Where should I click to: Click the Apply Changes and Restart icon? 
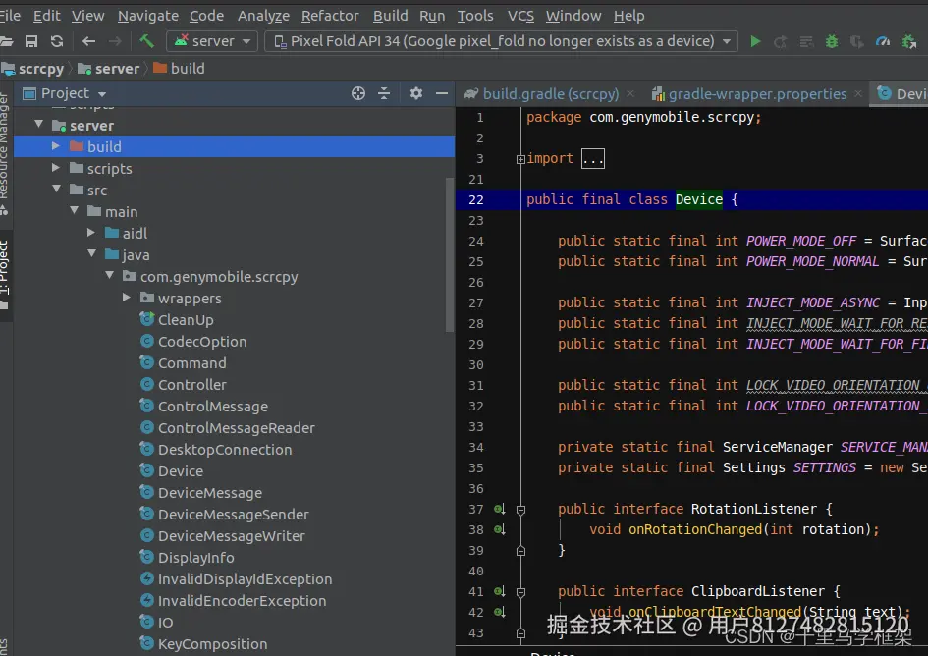tap(781, 41)
